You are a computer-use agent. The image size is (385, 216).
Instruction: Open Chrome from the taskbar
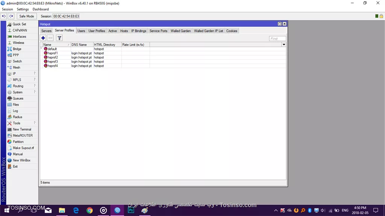tap(89, 210)
